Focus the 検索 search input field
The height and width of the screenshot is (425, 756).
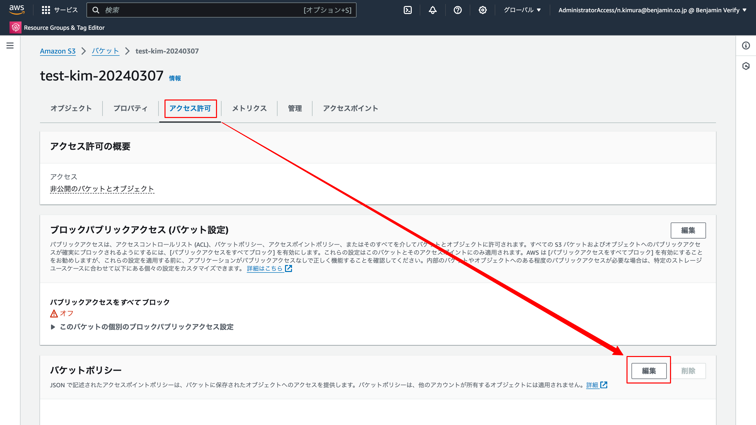[221, 10]
